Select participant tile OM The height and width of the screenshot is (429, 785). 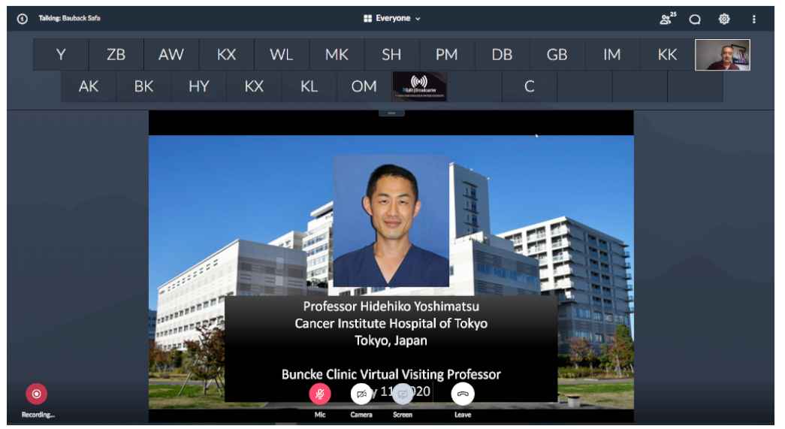(364, 86)
